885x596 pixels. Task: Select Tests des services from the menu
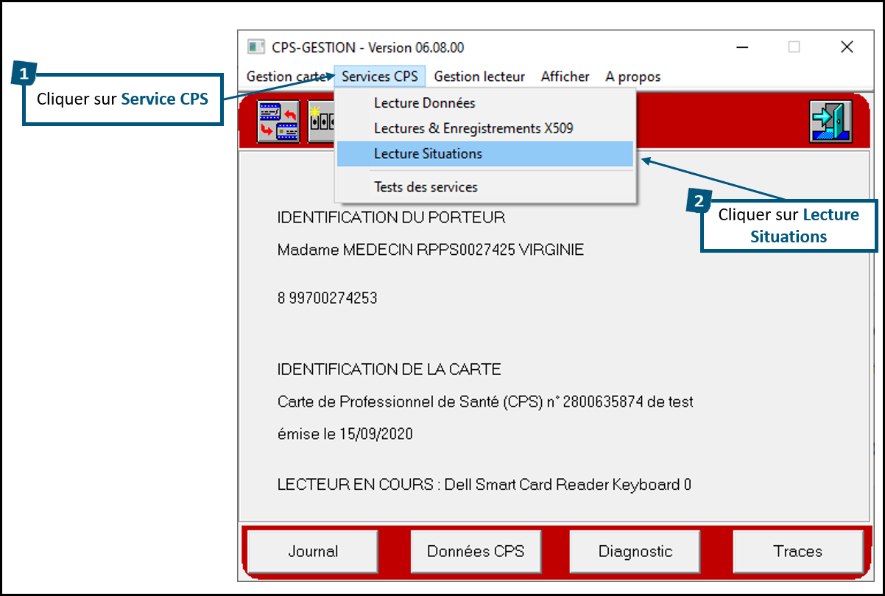(x=425, y=187)
